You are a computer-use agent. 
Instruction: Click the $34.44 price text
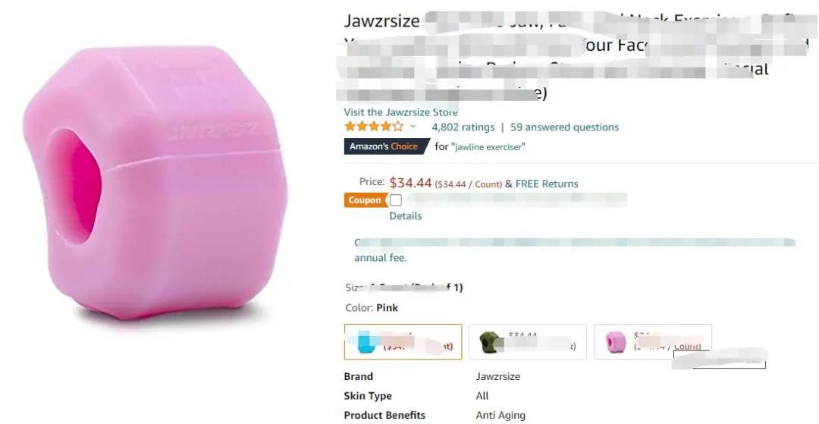pos(410,183)
